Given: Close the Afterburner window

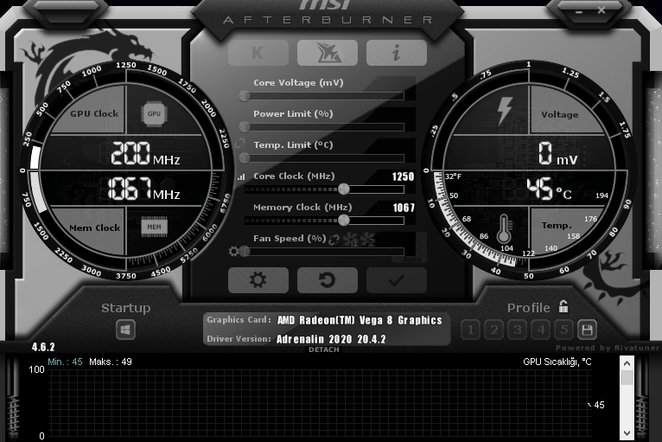Looking at the screenshot, I should coord(602,10).
